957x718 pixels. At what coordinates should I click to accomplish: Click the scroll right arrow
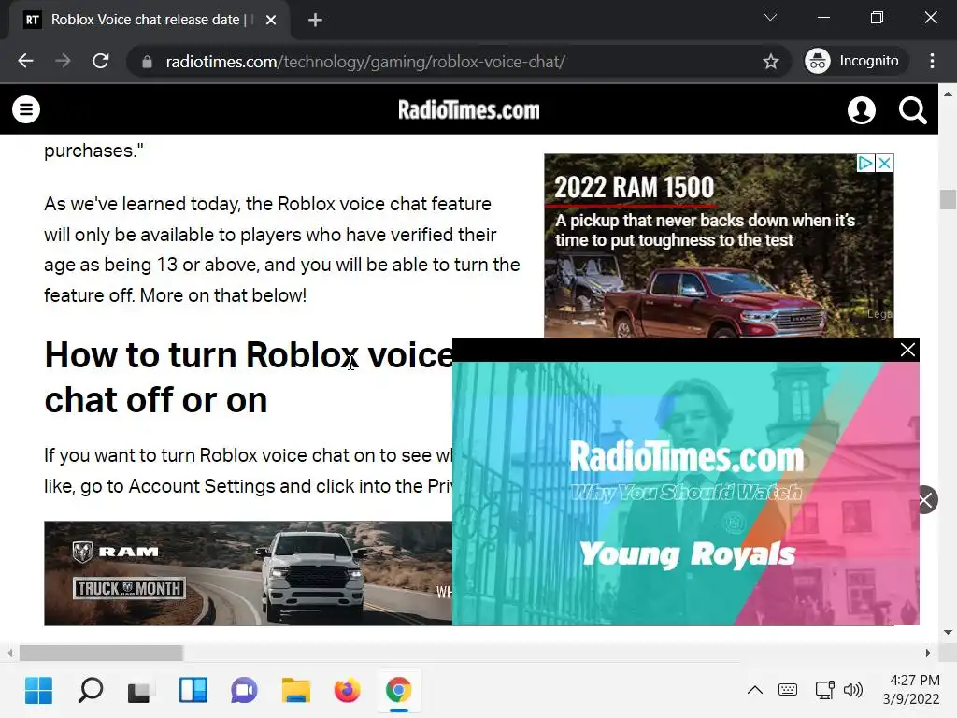click(x=928, y=653)
